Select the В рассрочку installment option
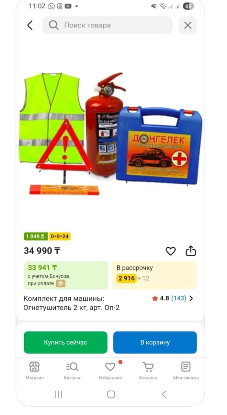Screen dimensions: 227x415 pos(154,275)
